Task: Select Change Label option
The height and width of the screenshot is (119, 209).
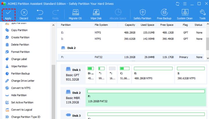Action: (16, 59)
